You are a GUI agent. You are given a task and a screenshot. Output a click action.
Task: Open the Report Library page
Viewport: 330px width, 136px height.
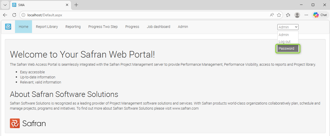point(47,27)
